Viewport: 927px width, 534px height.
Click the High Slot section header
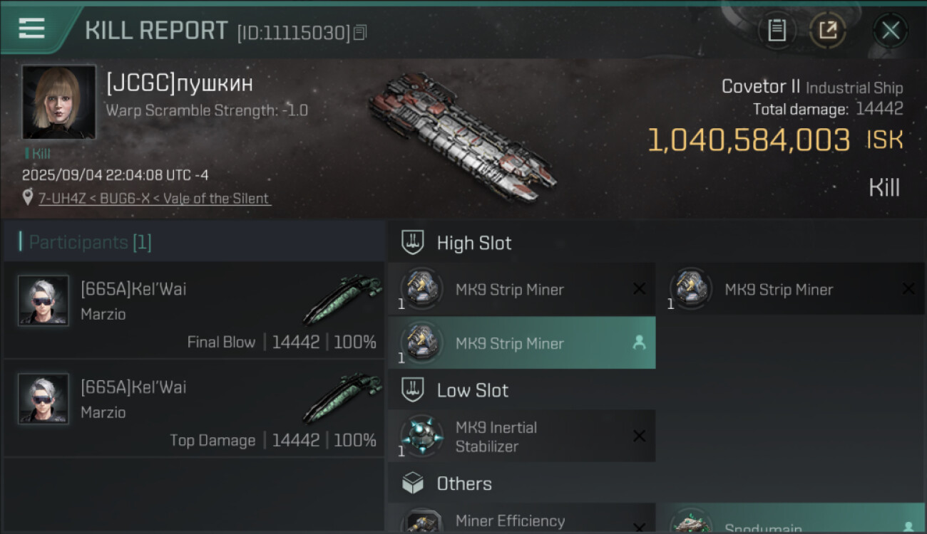pyautogui.click(x=473, y=243)
